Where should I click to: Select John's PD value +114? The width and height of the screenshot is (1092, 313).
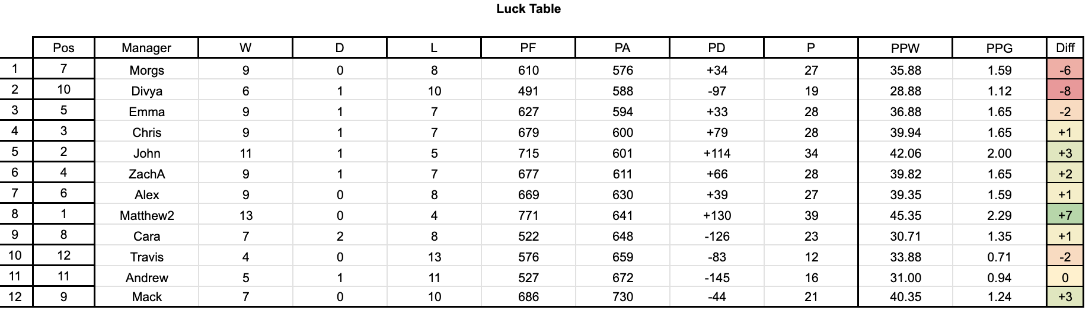[717, 154]
